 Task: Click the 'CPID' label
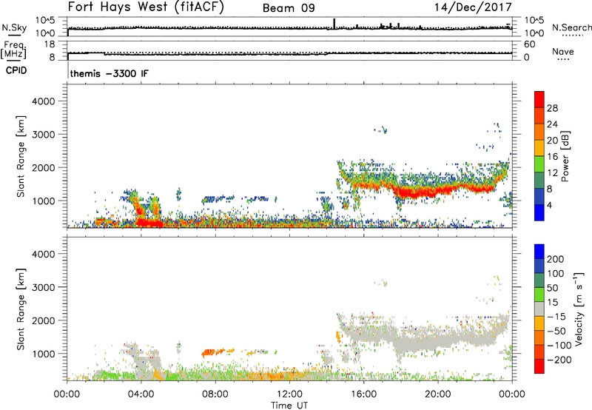coord(16,70)
